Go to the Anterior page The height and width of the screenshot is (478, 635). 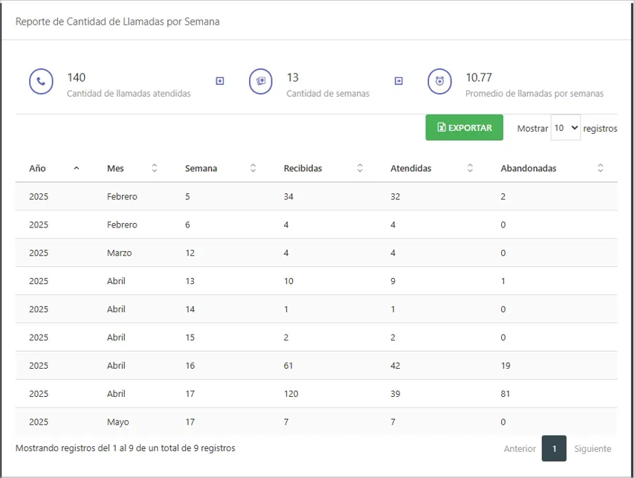(x=519, y=448)
